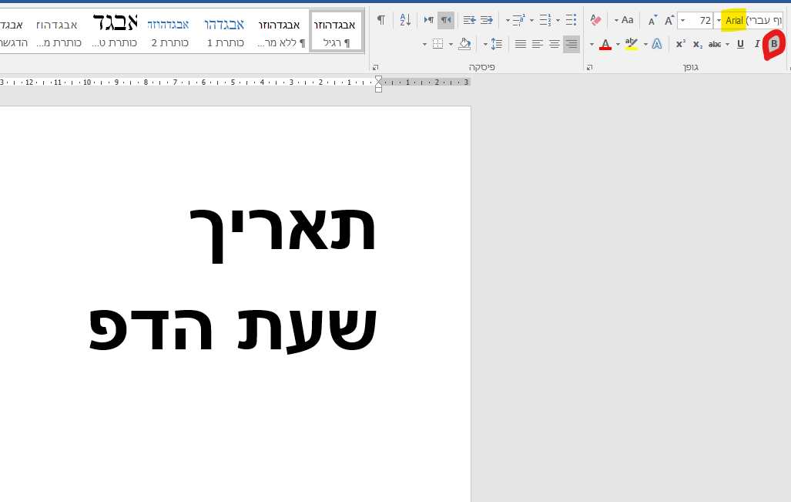Open borders dropdown arrow
The height and width of the screenshot is (502, 791).
point(424,45)
